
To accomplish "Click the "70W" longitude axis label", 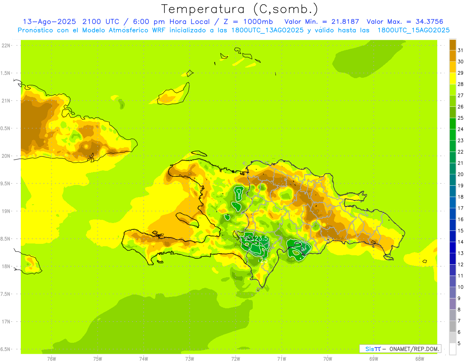I will [x=328, y=359].
